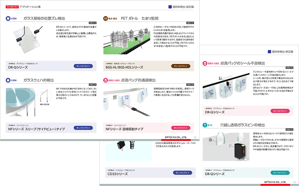Click the teal beverage icon beside 穴越し透明ガラスビンの検出
This screenshot has width=299, height=186.
(205, 125)
